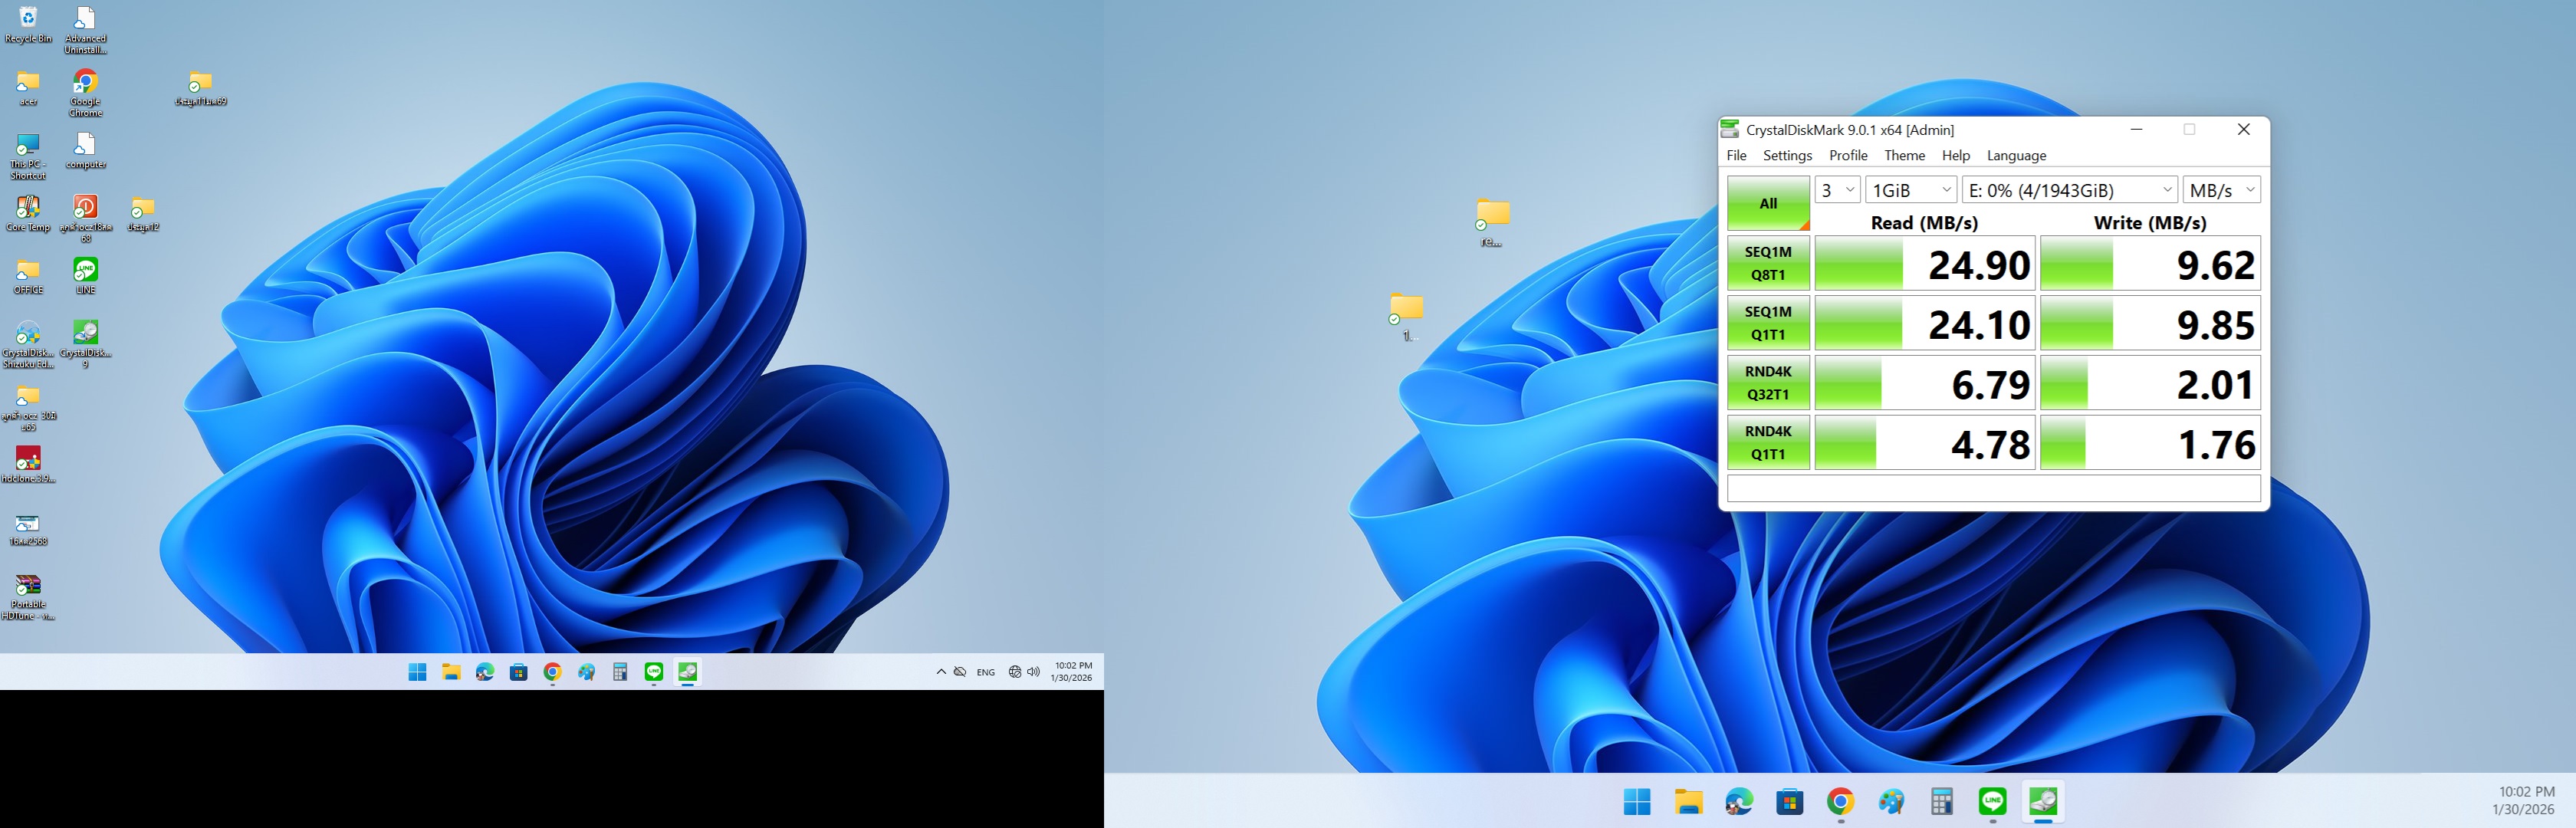Expand the 1GiB test size dropdown
2576x828 pixels.
(1910, 190)
